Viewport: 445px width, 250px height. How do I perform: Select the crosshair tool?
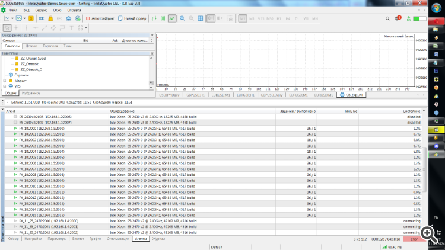16,28
